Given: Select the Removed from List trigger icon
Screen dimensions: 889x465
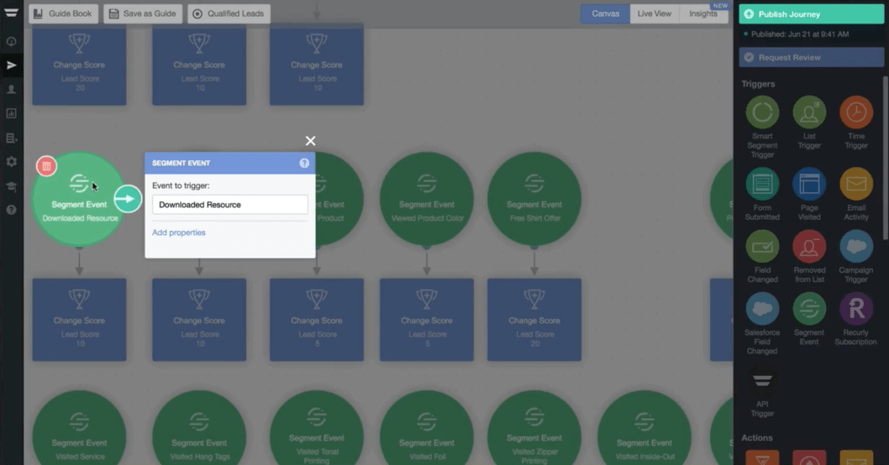Looking at the screenshot, I should click(x=809, y=247).
